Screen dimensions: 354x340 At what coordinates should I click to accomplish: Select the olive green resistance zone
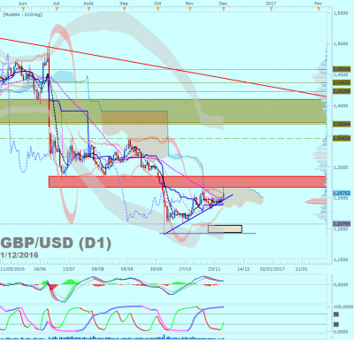click(163, 112)
